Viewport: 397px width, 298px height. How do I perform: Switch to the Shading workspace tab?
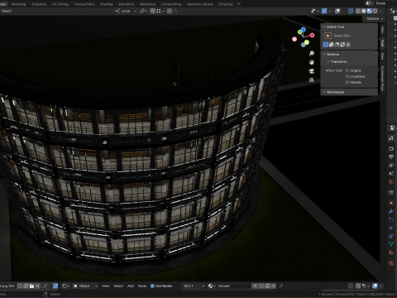point(106,4)
